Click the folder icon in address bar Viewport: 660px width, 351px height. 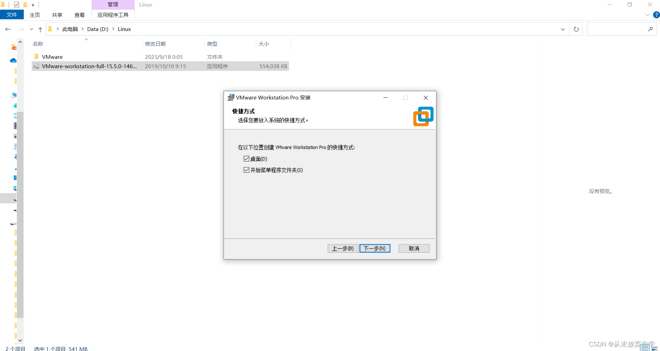(x=50, y=29)
